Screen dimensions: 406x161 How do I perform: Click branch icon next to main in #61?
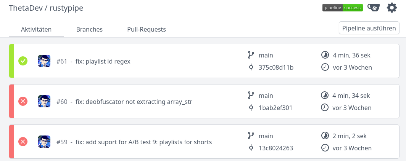pos(251,55)
